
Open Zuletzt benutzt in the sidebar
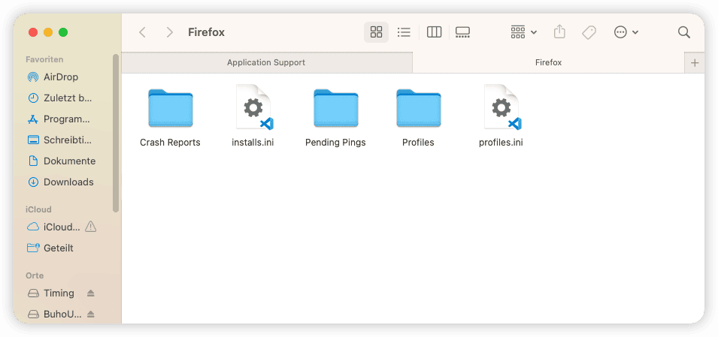click(66, 98)
